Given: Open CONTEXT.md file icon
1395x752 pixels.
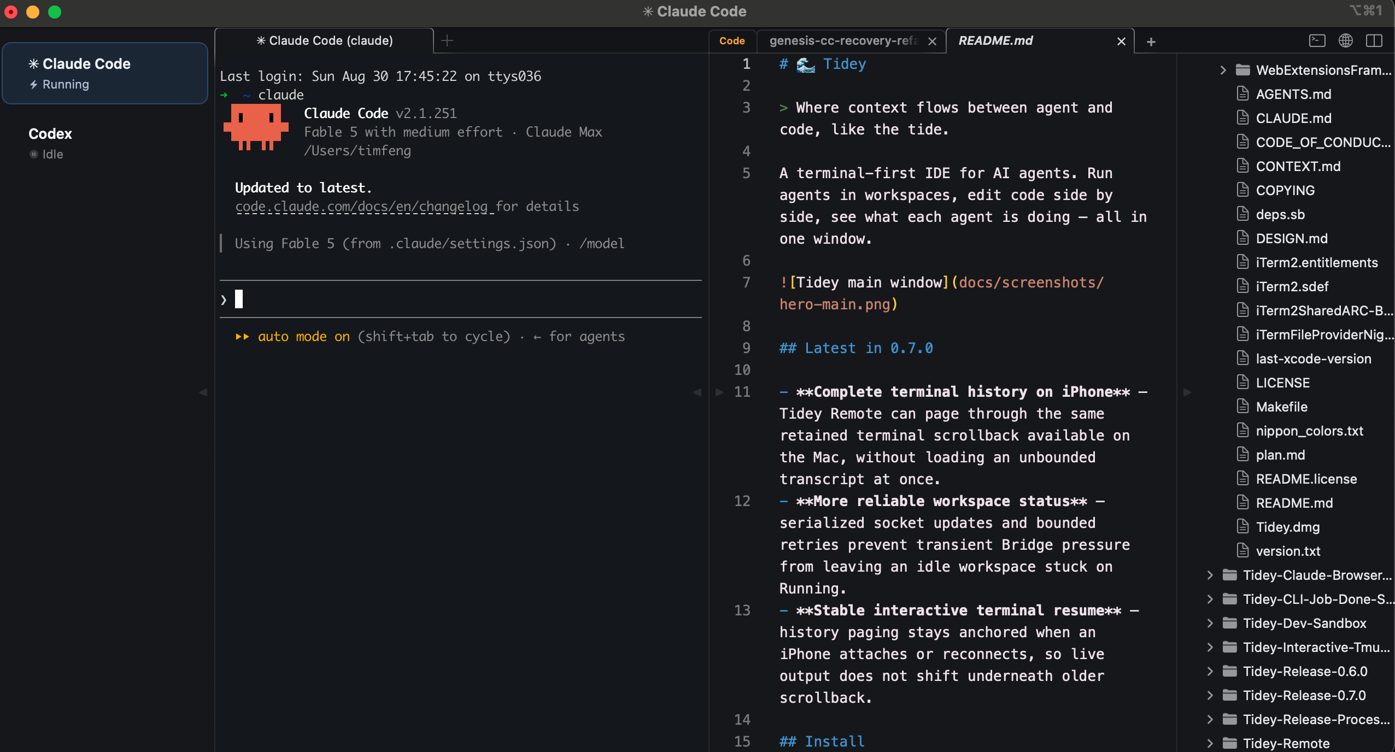Looking at the screenshot, I should pos(1243,166).
